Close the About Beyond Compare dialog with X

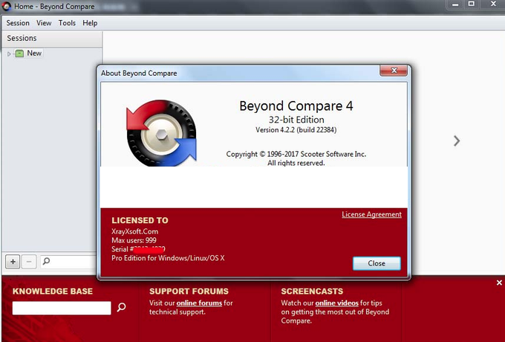pos(394,71)
